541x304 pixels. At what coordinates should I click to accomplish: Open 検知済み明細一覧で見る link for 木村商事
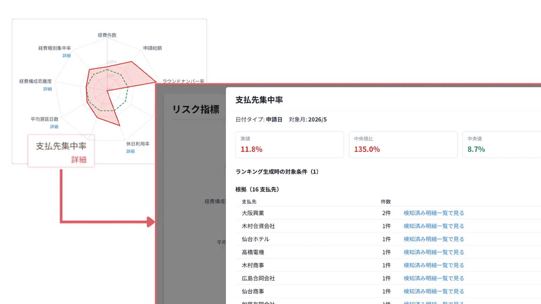(x=434, y=266)
